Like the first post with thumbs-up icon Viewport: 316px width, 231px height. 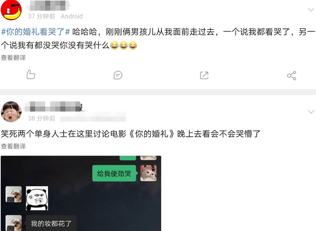31,75
